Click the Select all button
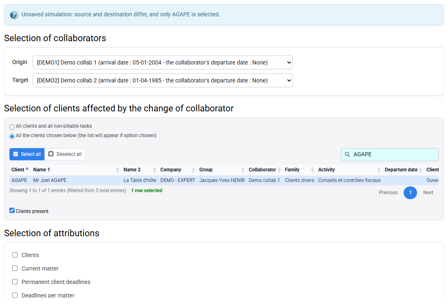The height and width of the screenshot is (306, 448). (x=27, y=154)
